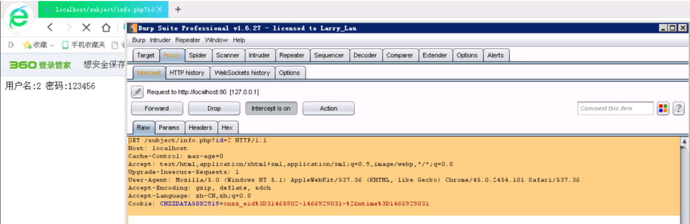Image resolution: width=690 pixels, height=224 pixels.
Task: Maximize the Burp Suite window
Action: (673, 28)
